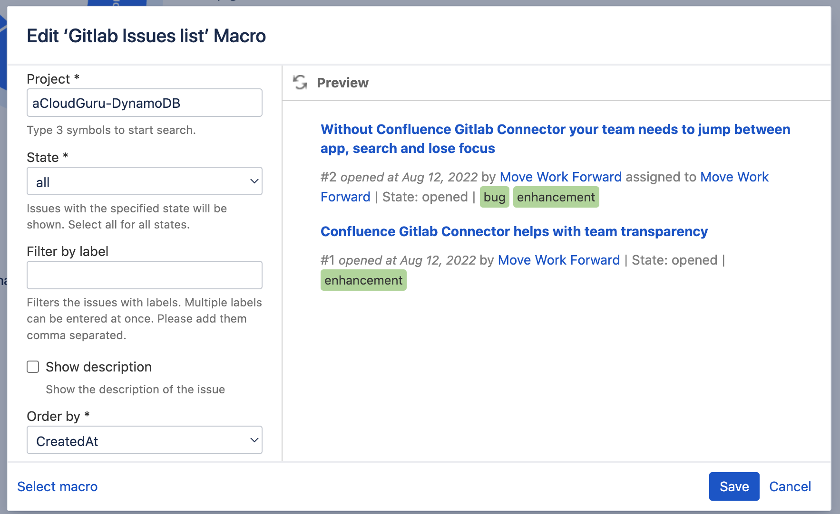Screen dimensions: 840x514
Task: Click the Filter by label input
Action: click(x=144, y=275)
